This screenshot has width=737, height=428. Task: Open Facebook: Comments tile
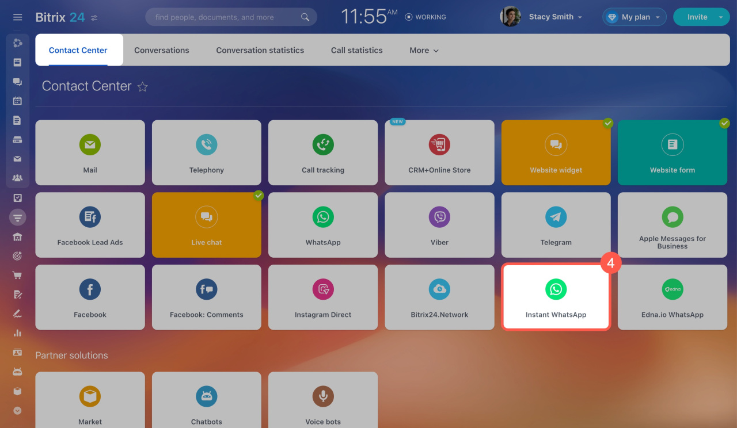[207, 297]
